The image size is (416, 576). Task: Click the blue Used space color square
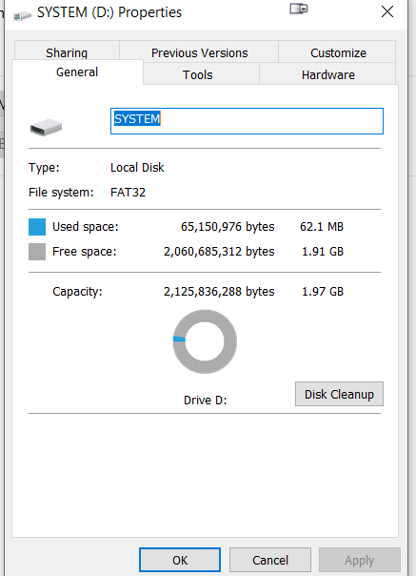click(37, 227)
